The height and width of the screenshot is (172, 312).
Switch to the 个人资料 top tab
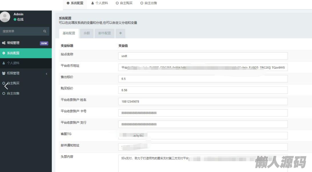[100, 3]
